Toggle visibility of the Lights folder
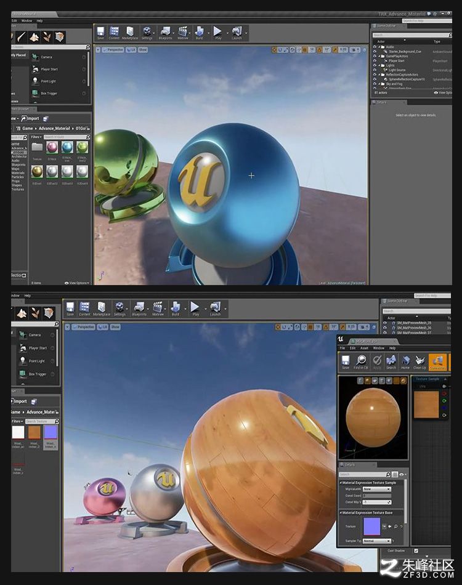462x585 pixels. pyautogui.click(x=375, y=65)
